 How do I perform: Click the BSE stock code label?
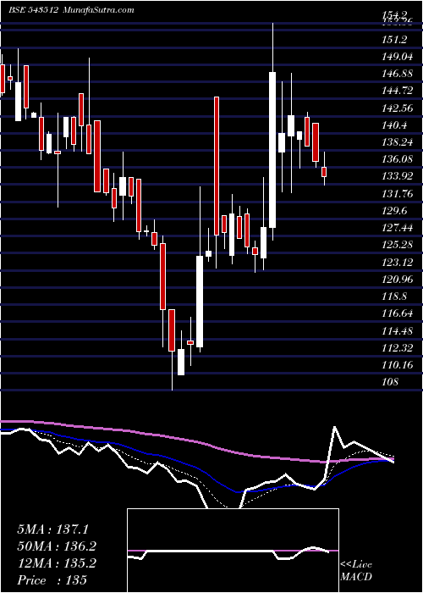[33, 10]
